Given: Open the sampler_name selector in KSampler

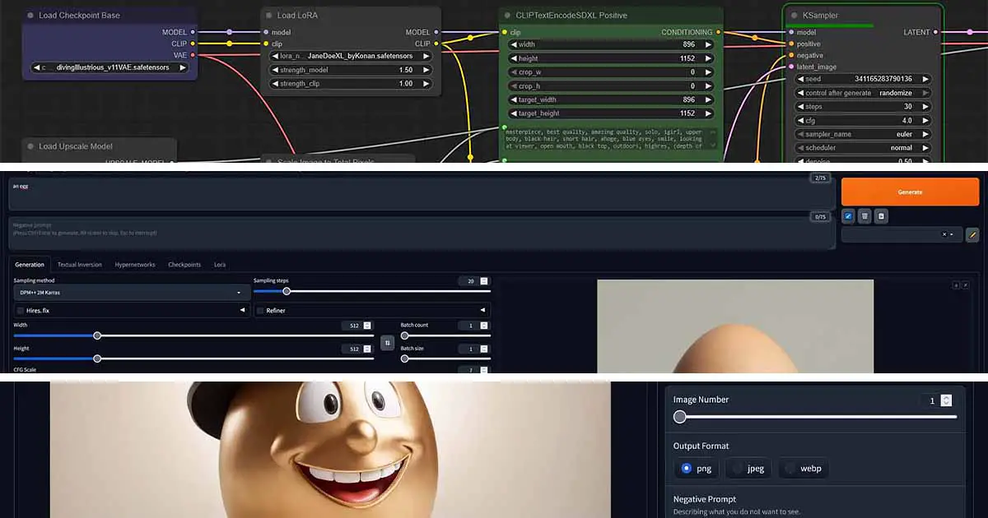Looking at the screenshot, I should tap(863, 134).
